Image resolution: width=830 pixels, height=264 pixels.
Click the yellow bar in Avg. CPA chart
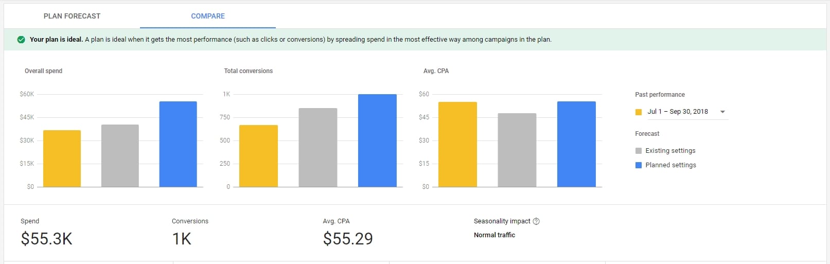pos(457,145)
